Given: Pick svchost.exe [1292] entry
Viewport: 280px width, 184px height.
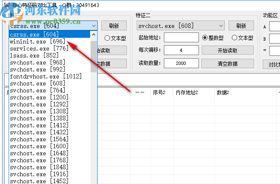Looking at the screenshot, I should pyautogui.click(x=50, y=104).
